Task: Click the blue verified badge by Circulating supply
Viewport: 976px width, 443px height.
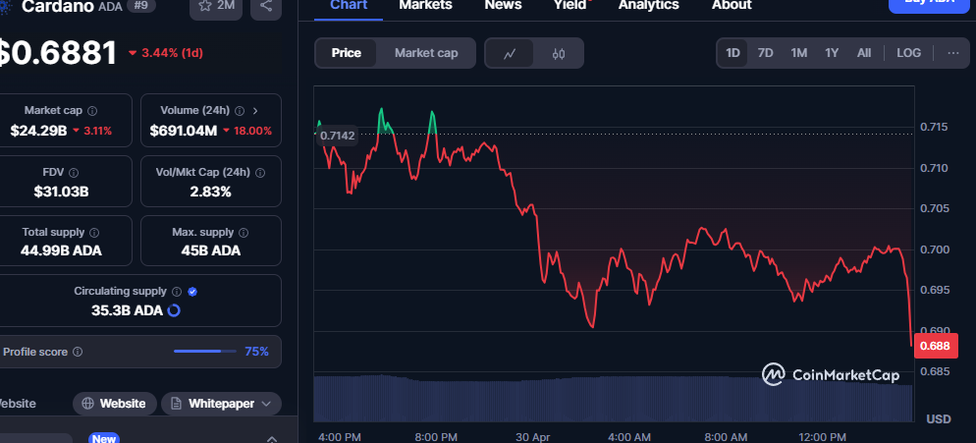Action: pos(192,292)
